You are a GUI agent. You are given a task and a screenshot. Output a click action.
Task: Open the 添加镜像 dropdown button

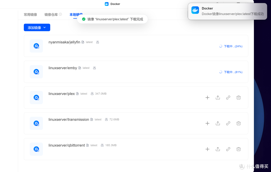pyautogui.click(x=37, y=27)
